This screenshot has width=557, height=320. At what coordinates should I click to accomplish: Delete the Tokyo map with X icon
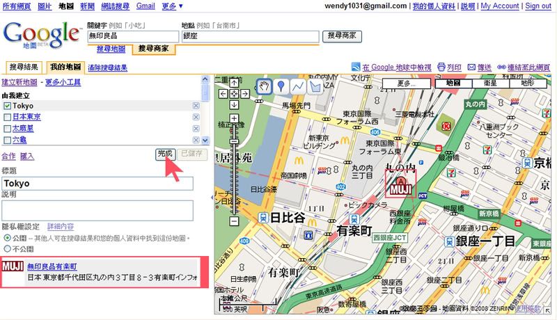point(196,106)
